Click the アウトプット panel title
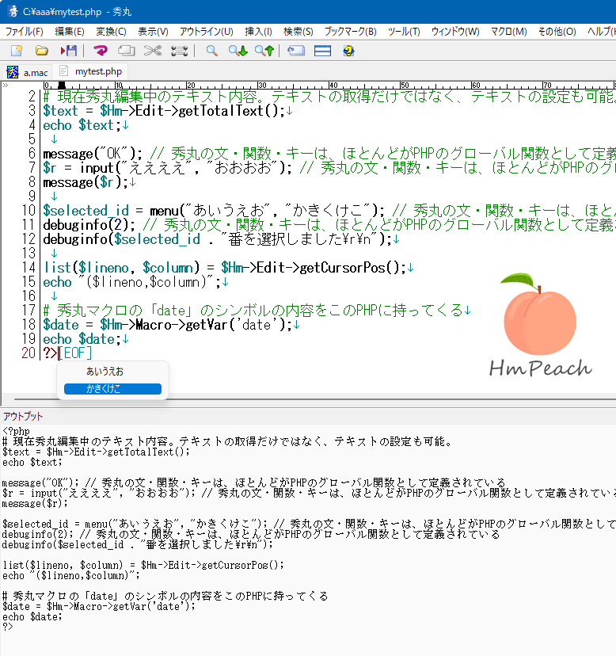 (x=23, y=416)
